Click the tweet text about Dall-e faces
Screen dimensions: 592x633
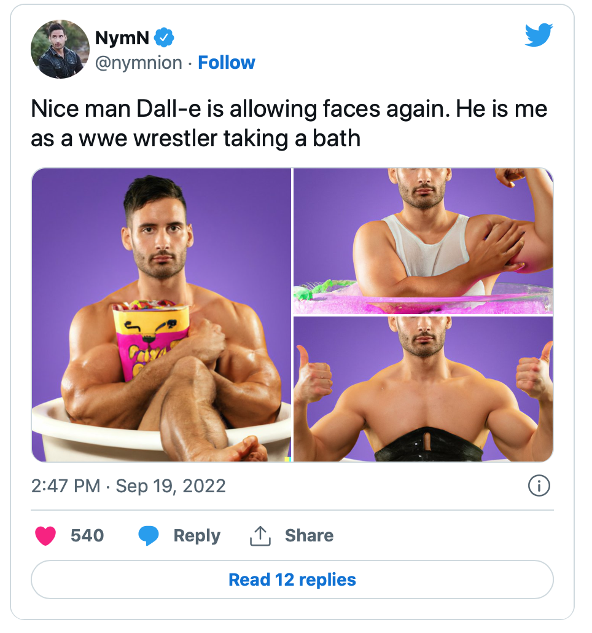[289, 124]
